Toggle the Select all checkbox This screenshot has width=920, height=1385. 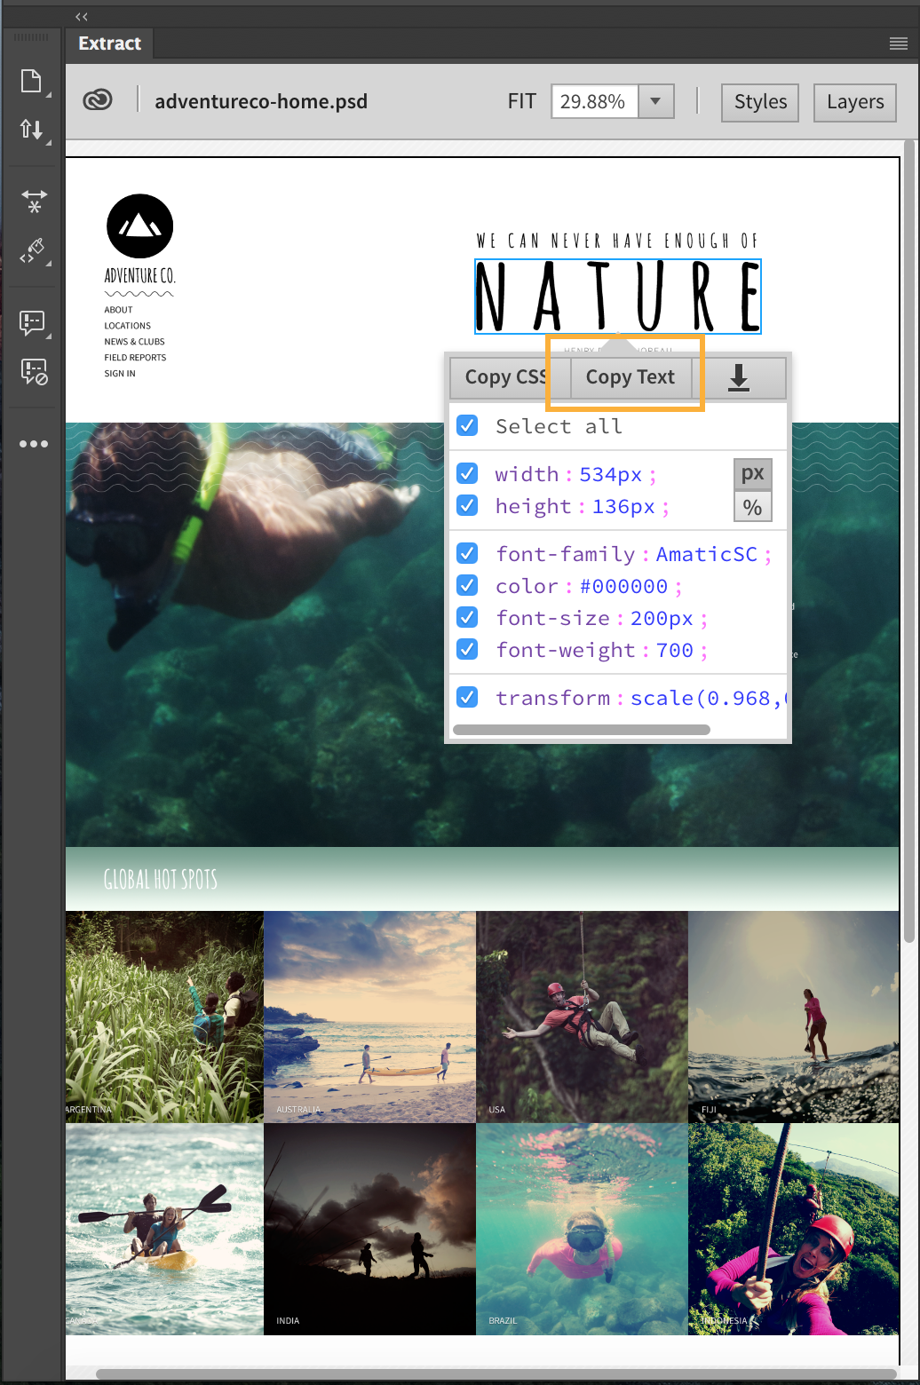click(x=466, y=425)
